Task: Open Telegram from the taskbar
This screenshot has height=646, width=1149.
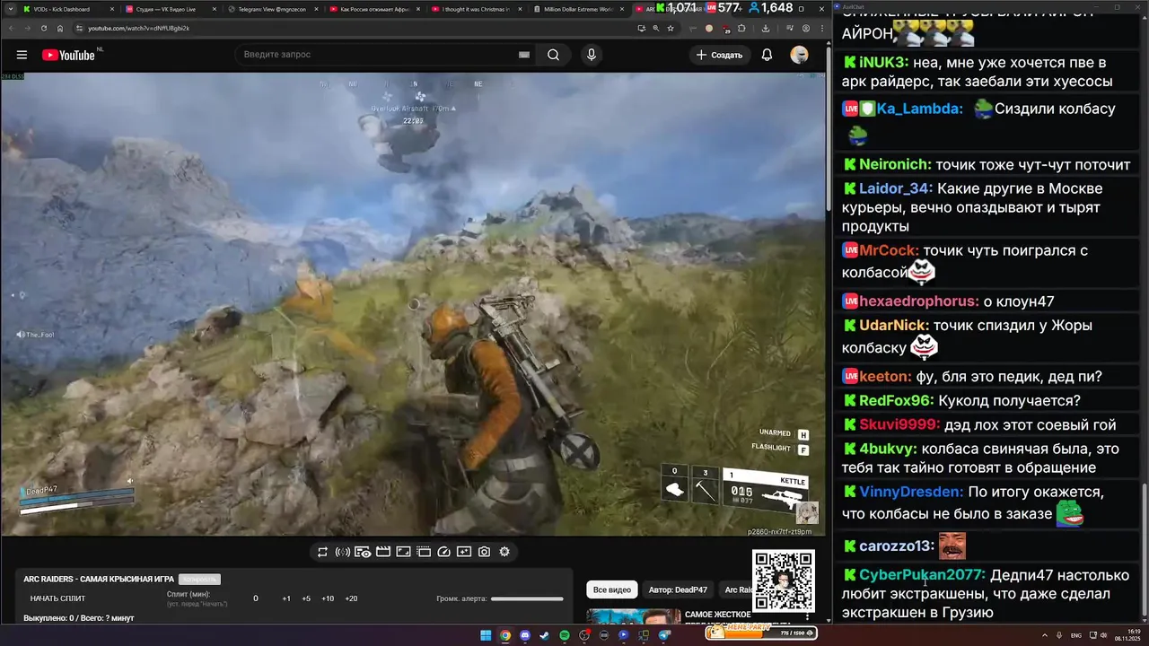Action: (665, 635)
